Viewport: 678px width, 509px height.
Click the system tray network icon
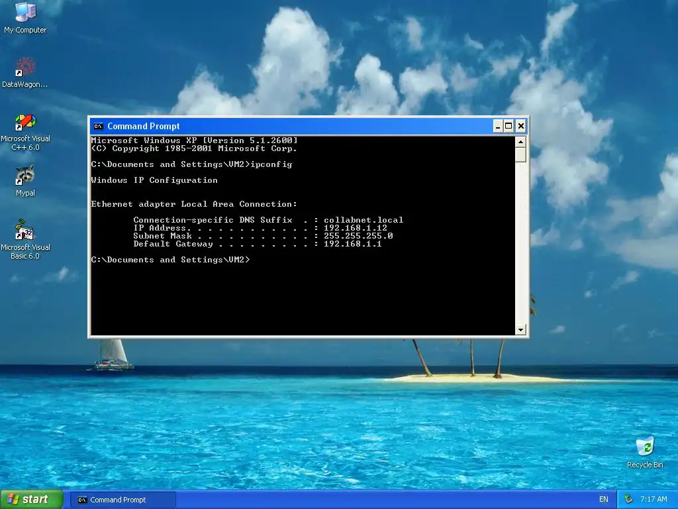(x=628, y=500)
